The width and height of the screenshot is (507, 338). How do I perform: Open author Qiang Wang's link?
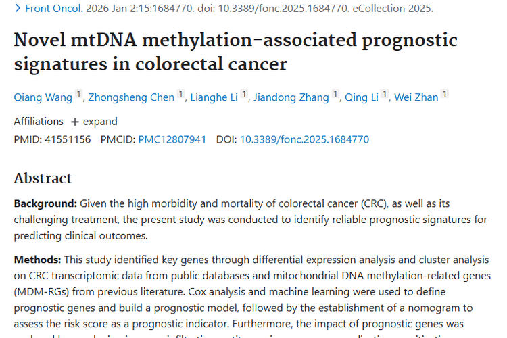coord(43,97)
